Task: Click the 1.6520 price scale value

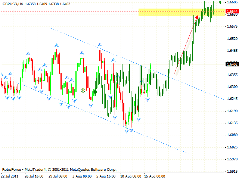Action: 232,38
